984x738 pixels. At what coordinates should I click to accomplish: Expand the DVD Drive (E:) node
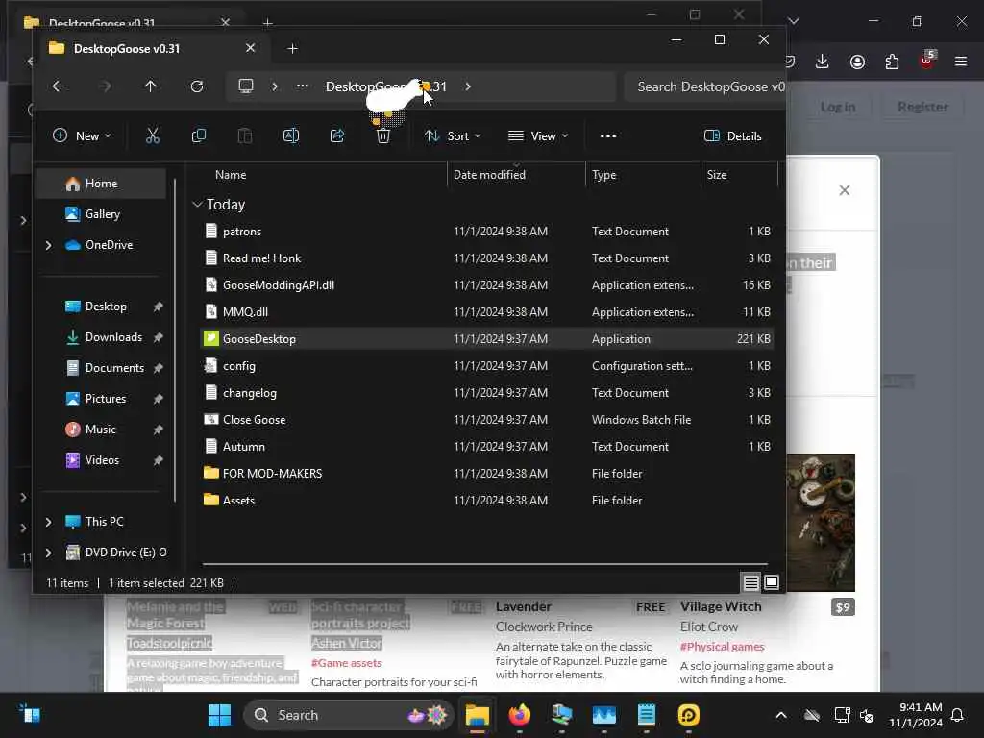48,553
